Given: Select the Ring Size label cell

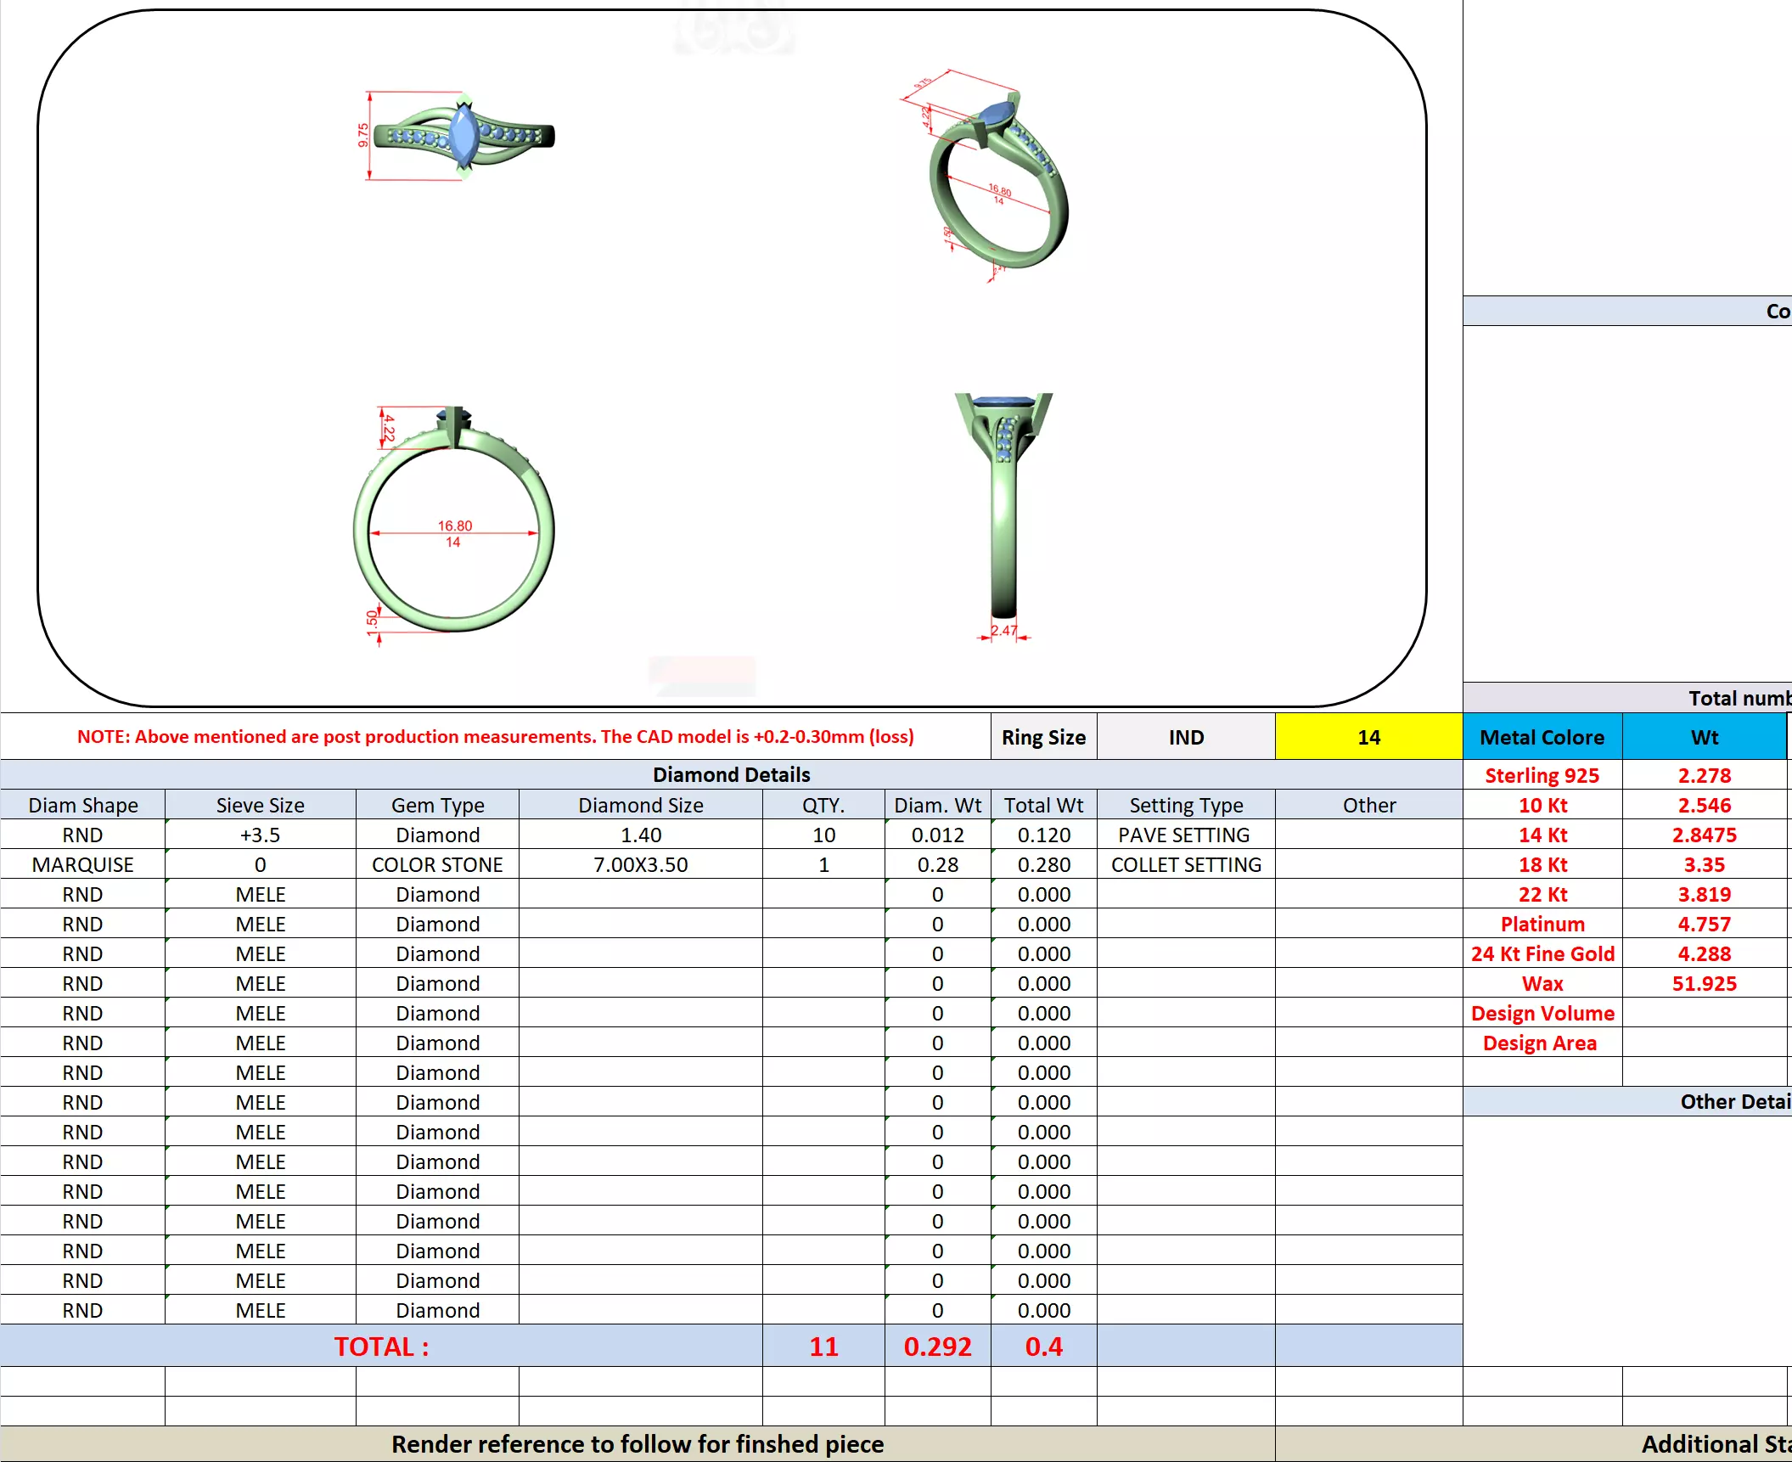Looking at the screenshot, I should coord(1042,737).
